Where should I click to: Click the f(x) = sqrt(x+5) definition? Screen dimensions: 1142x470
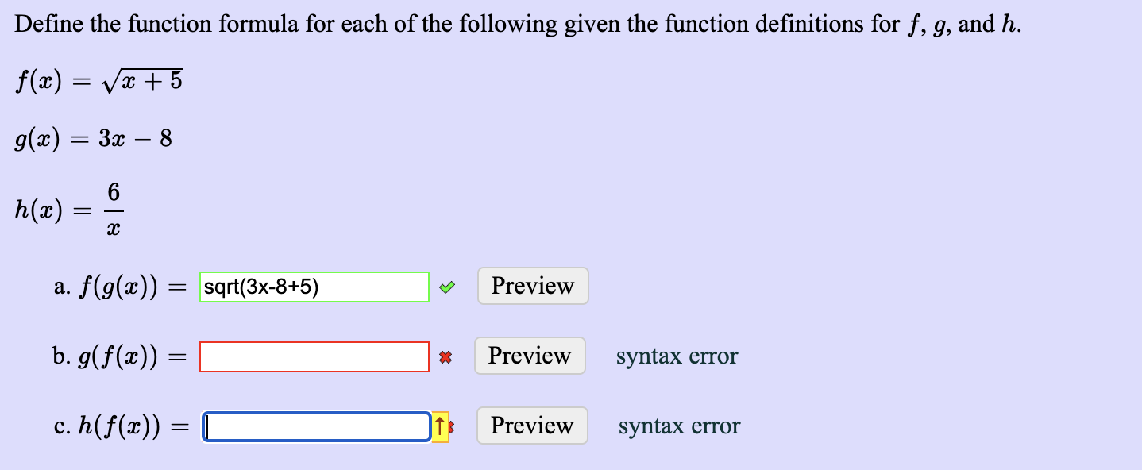click(x=98, y=81)
